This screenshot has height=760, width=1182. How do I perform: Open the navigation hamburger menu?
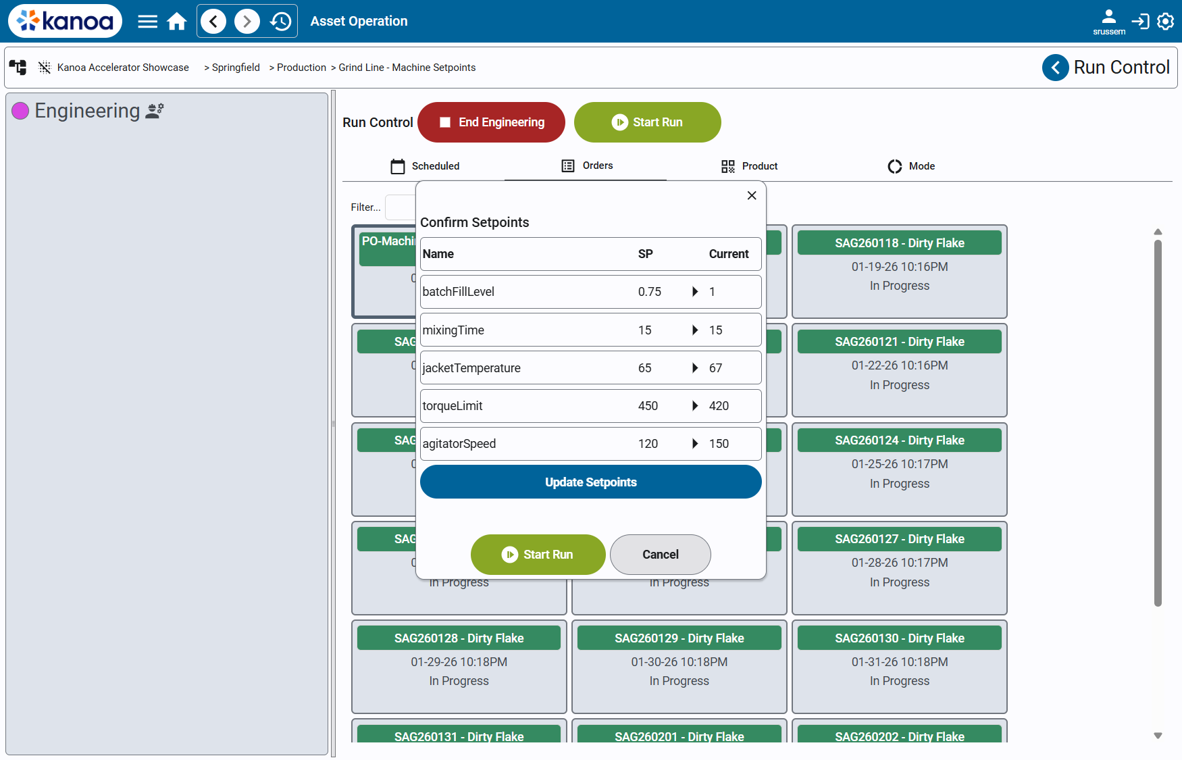tap(147, 21)
